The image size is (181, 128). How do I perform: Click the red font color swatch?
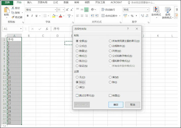[x=61, y=16]
